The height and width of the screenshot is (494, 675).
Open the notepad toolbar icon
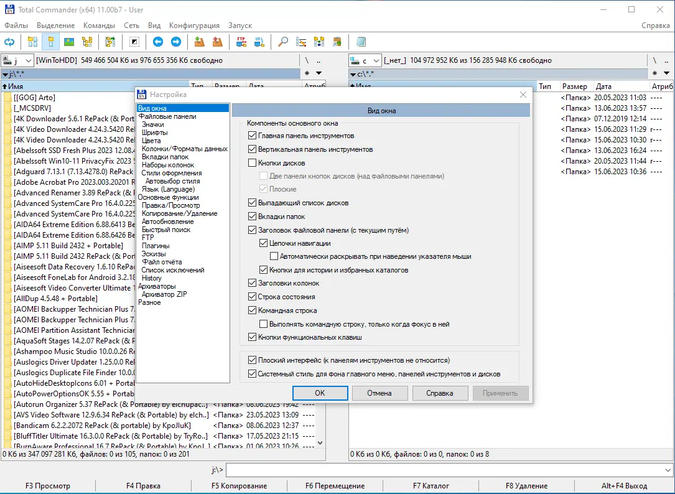pyautogui.click(x=361, y=42)
